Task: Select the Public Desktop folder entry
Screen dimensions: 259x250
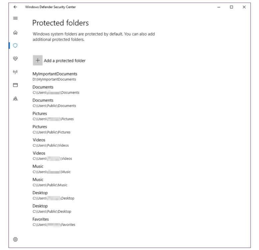Action: 52,208
